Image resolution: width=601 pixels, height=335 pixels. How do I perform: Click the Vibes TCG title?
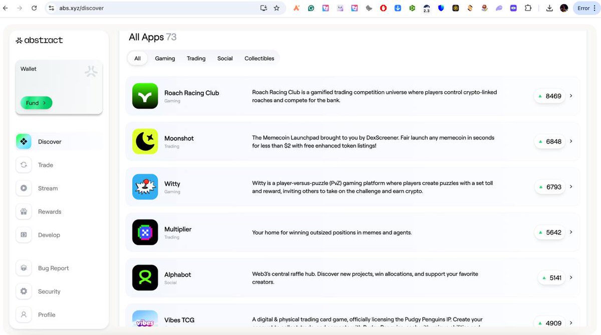(179, 320)
